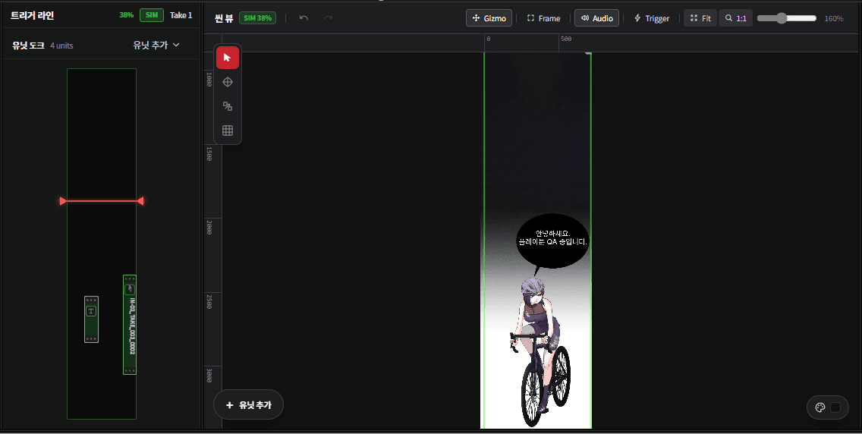The width and height of the screenshot is (862, 434).
Task: Toggle the Gizmo display
Action: tap(489, 18)
